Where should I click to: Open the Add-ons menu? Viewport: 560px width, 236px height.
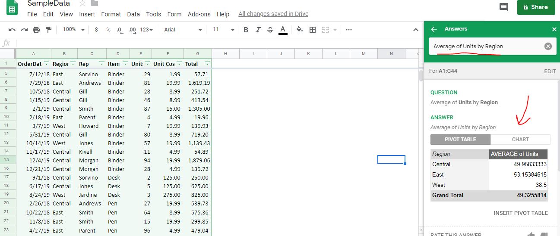click(199, 14)
